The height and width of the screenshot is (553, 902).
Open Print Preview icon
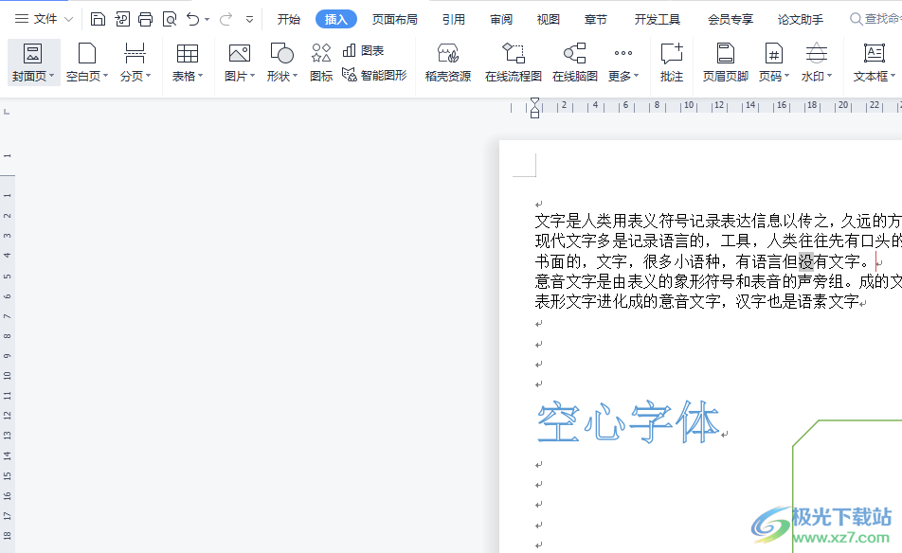coord(170,19)
